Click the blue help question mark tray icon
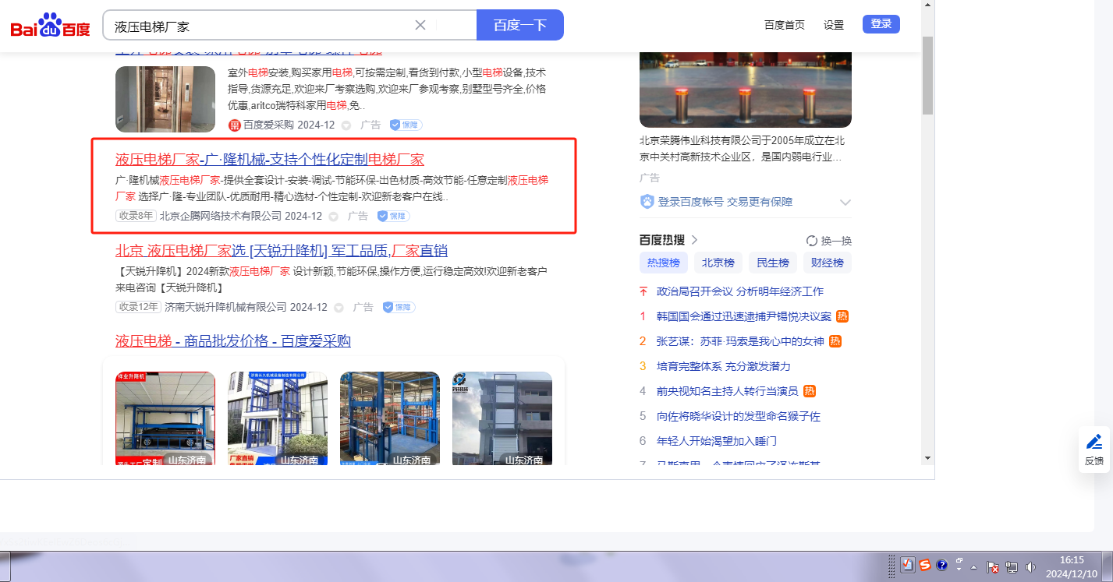 941,566
